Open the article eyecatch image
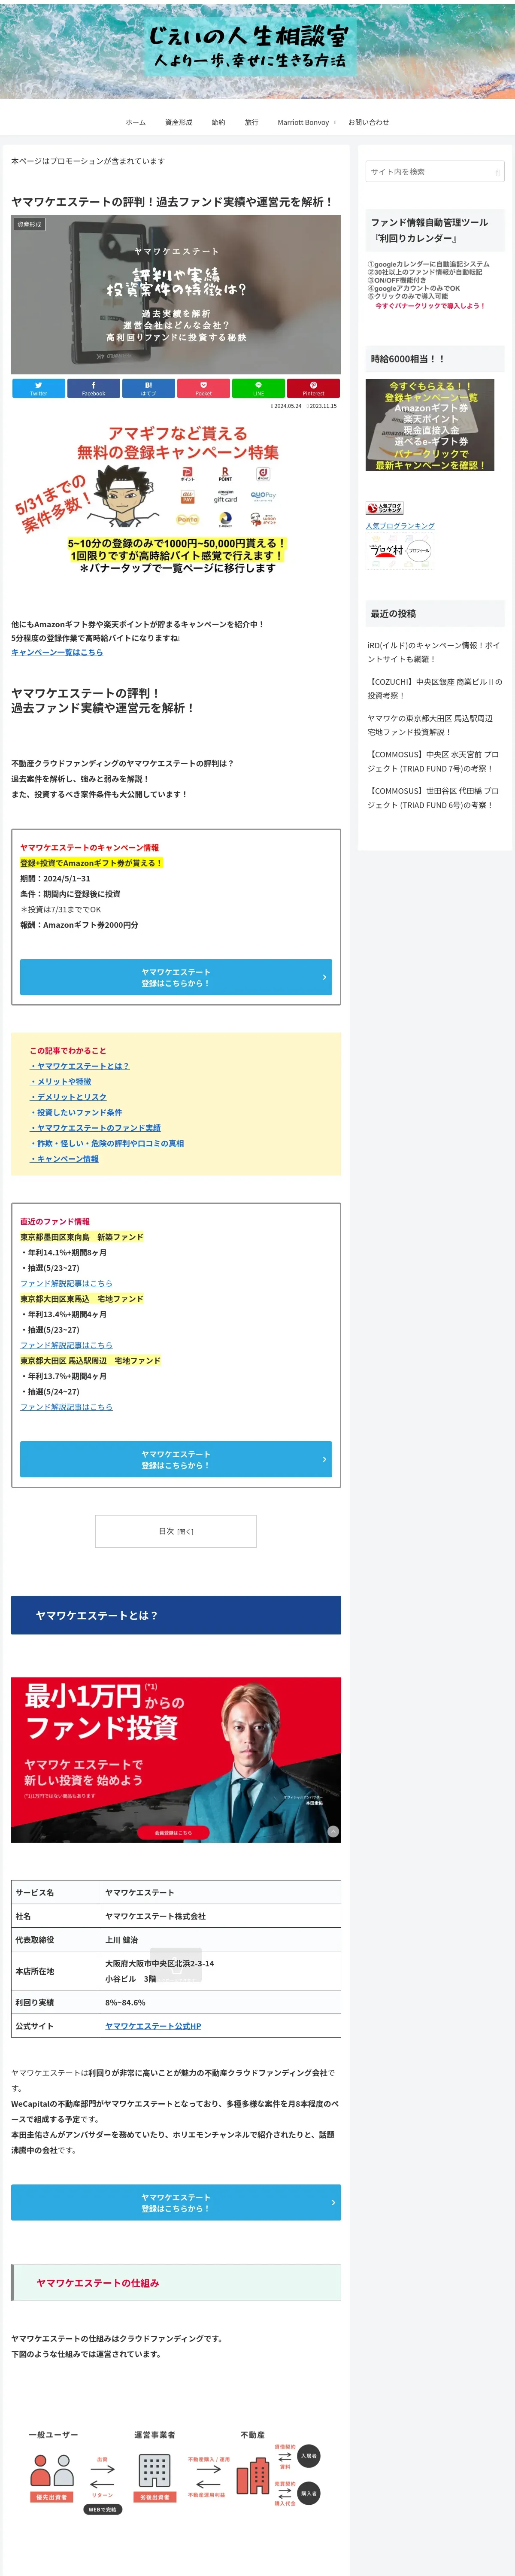Screen dimensions: 515x2576 point(176,294)
